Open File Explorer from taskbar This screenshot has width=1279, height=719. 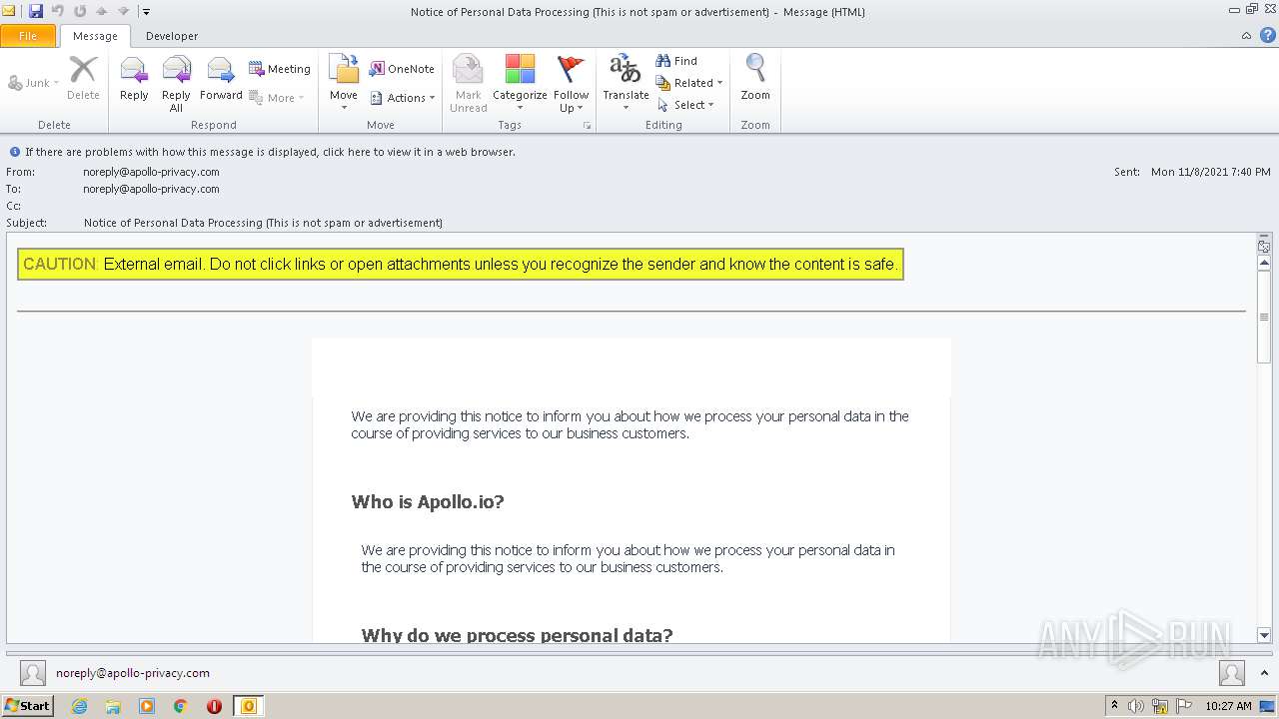point(113,706)
